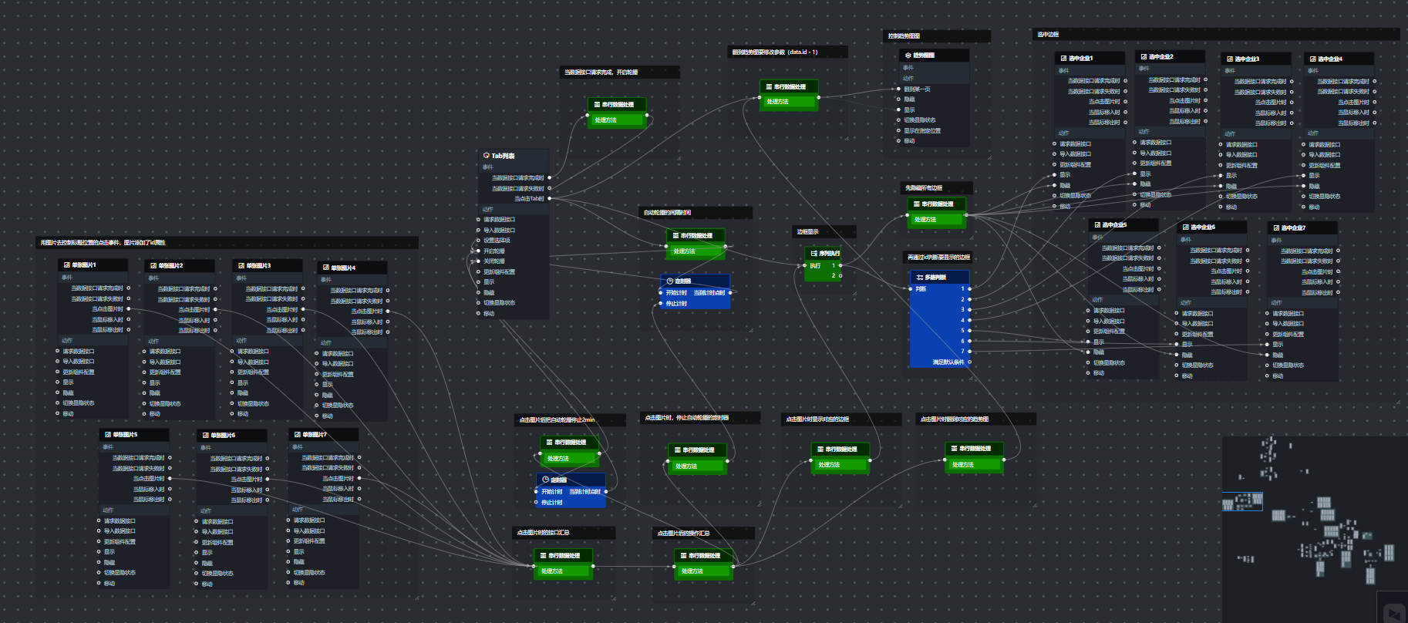
Task: Select 开始计时 on 定时器 in 自动轮播的间隔时间 group
Action: coord(676,293)
